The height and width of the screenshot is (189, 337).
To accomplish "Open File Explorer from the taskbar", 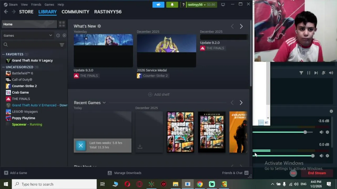I will point(176,184).
